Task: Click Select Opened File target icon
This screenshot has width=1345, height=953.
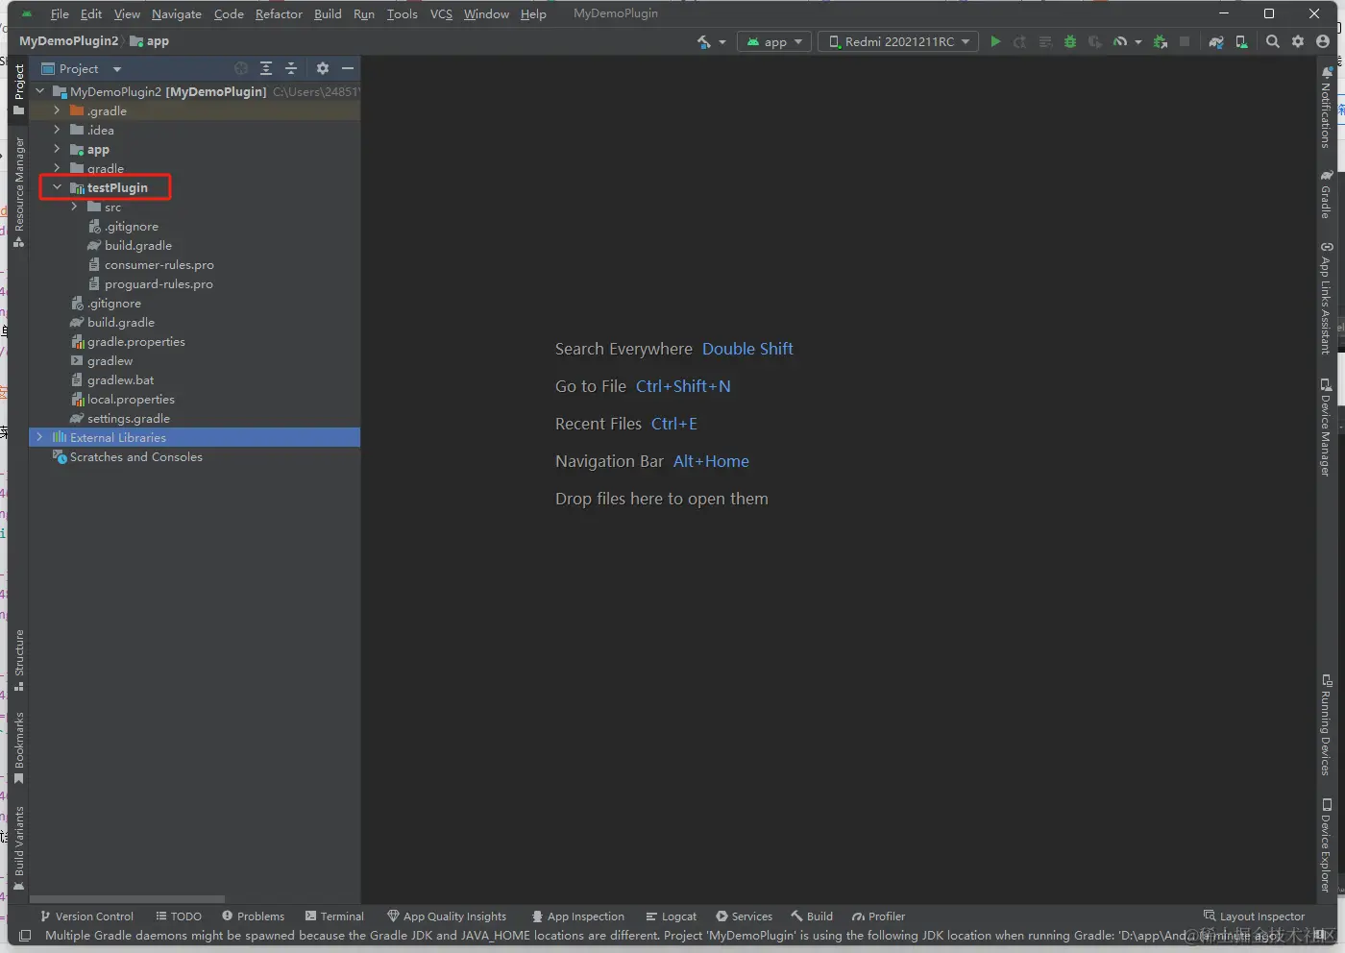Action: click(x=241, y=68)
